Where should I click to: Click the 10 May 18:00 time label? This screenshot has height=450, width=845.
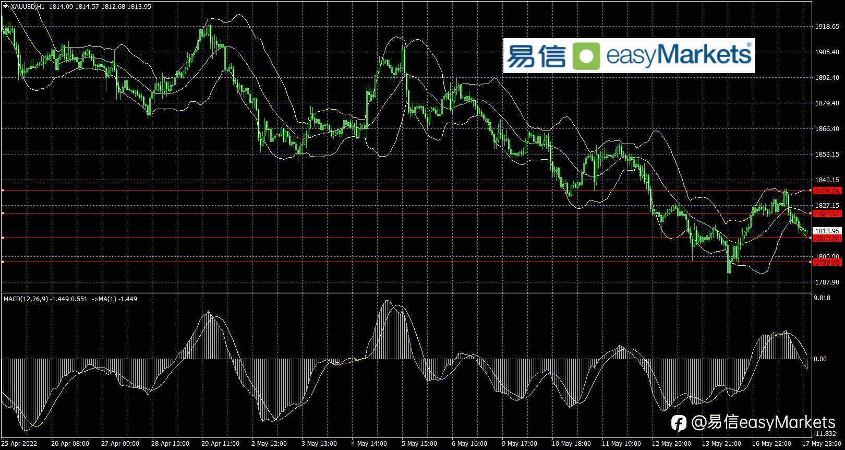(571, 444)
